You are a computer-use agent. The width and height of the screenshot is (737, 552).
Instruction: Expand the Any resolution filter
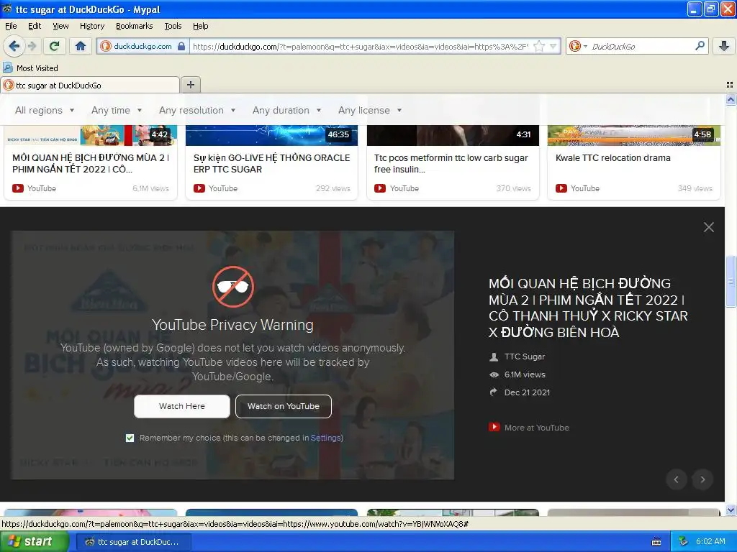point(197,110)
